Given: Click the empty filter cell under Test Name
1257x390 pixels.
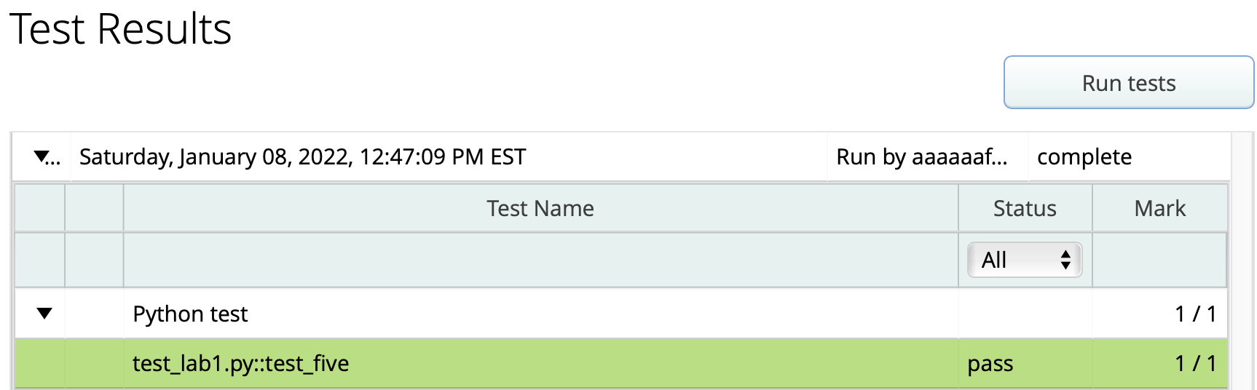Looking at the screenshot, I should coord(540,260).
